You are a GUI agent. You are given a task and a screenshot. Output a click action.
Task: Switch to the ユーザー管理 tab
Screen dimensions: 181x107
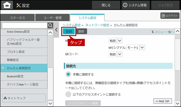53,18
